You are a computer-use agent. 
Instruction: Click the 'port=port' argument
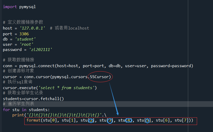click(93, 66)
